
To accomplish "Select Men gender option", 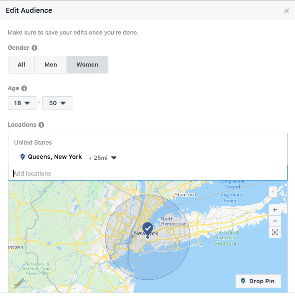I will (51, 65).
